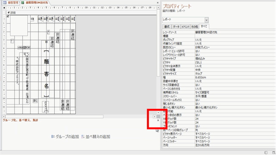The height and width of the screenshot is (155, 276).
Task: Click the vertical scrollbar down arrow of the design area
Action: [158, 113]
